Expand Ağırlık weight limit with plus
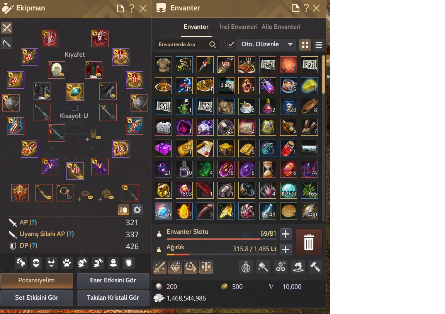Screen dimensions: 445x314 point(285,249)
